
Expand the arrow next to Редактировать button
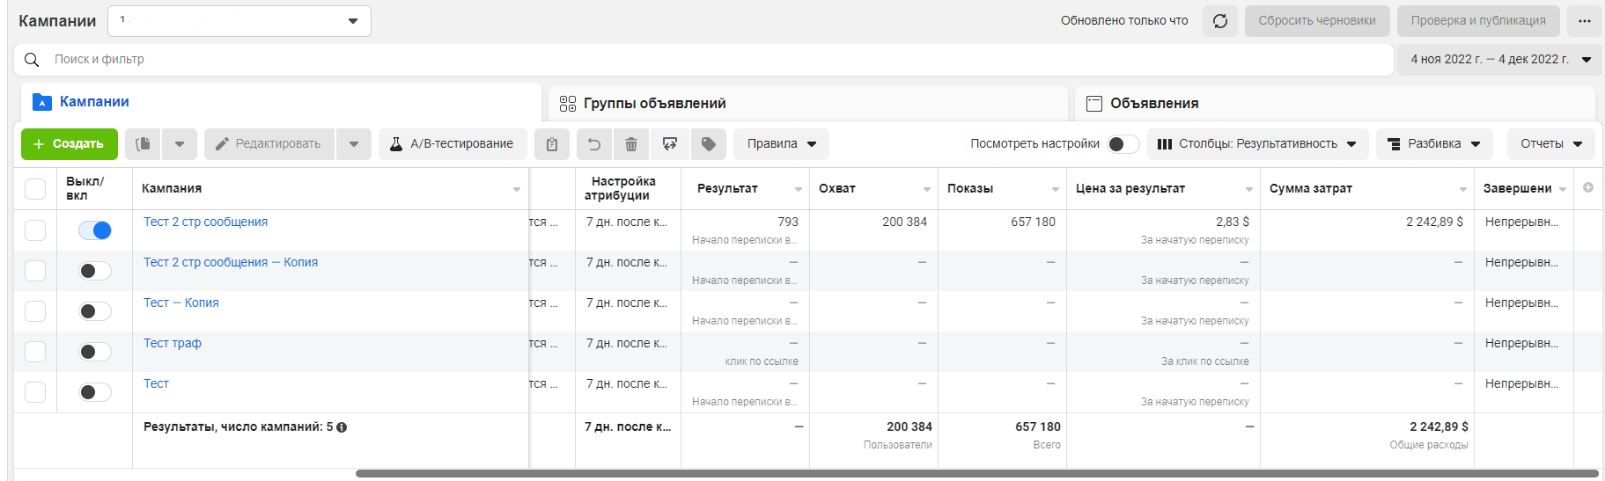click(353, 144)
